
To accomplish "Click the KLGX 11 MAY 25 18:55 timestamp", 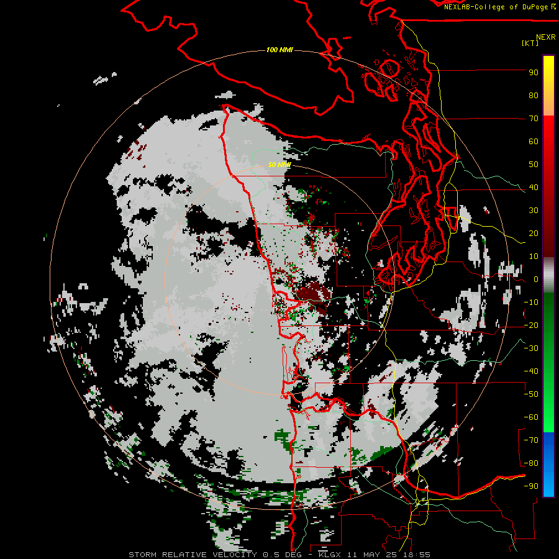I will pyautogui.click(x=374, y=555).
